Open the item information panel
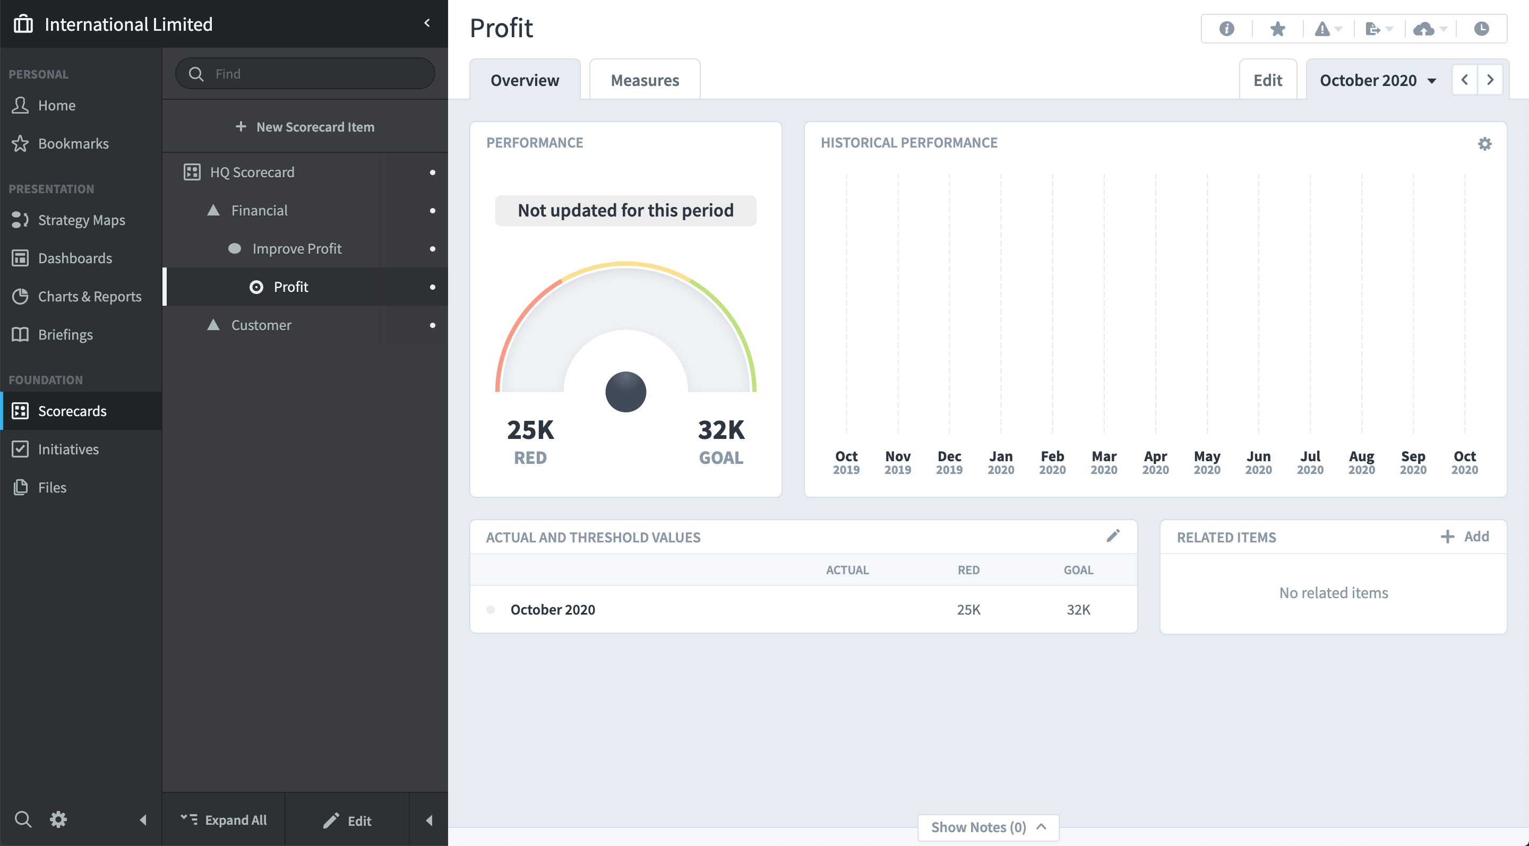 coord(1225,29)
